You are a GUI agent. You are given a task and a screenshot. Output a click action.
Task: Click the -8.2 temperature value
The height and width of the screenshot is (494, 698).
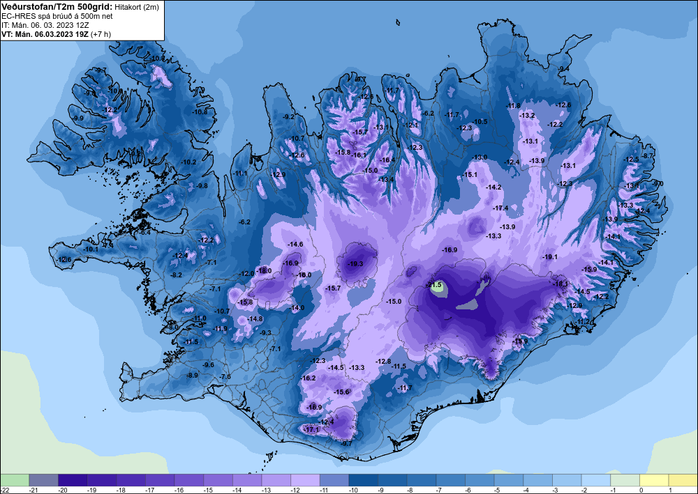click(177, 275)
